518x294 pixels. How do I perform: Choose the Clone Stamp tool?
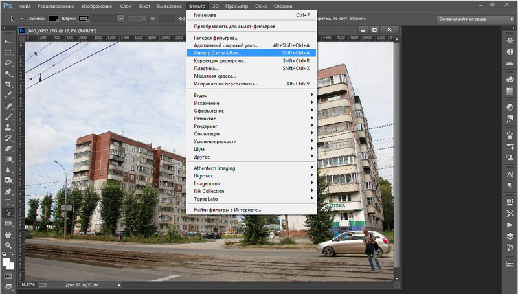pos(8,127)
